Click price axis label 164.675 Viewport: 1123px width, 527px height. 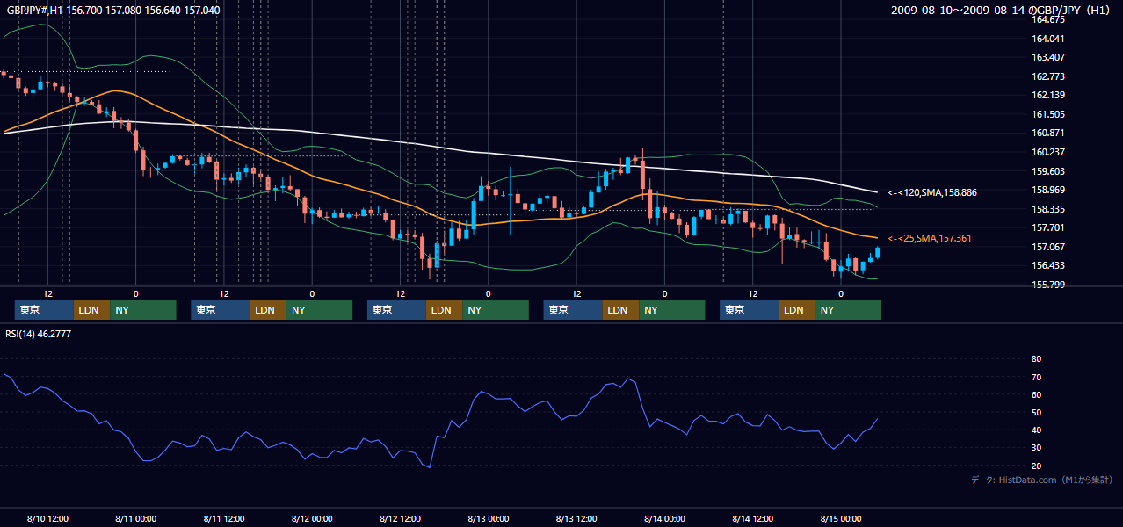pos(1048,19)
